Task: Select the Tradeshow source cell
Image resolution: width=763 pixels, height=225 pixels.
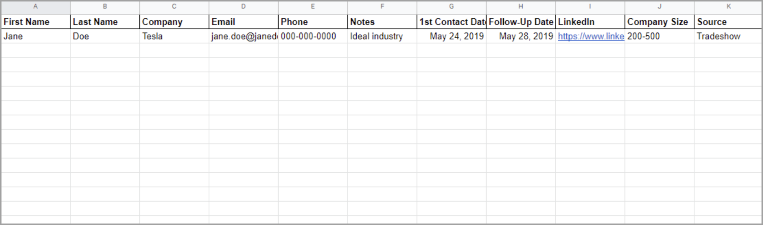Action: [728, 36]
